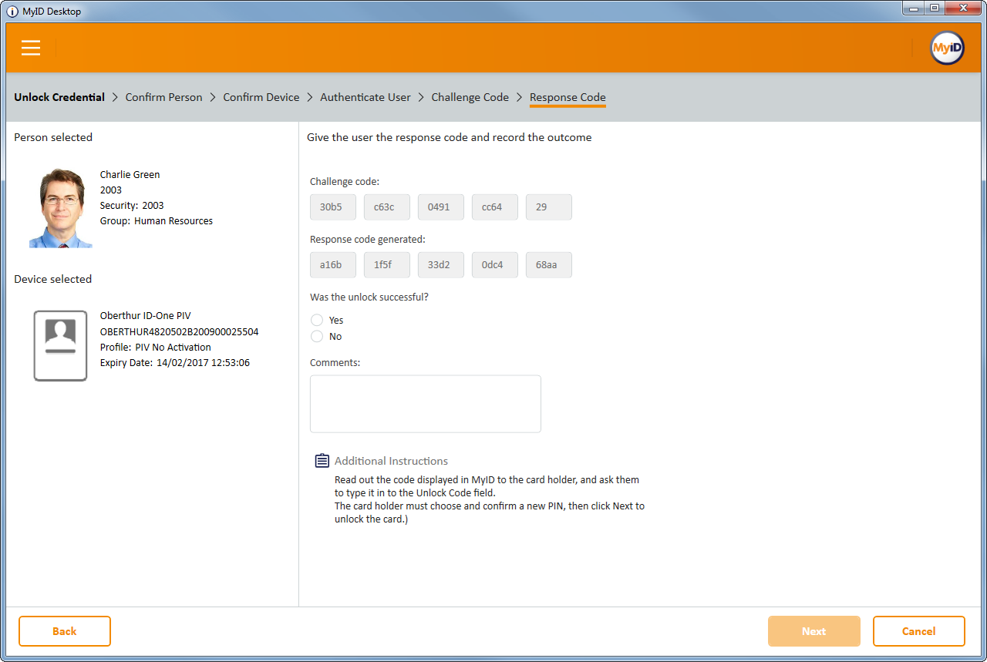Click the Back button
This screenshot has width=987, height=662.
(65, 631)
